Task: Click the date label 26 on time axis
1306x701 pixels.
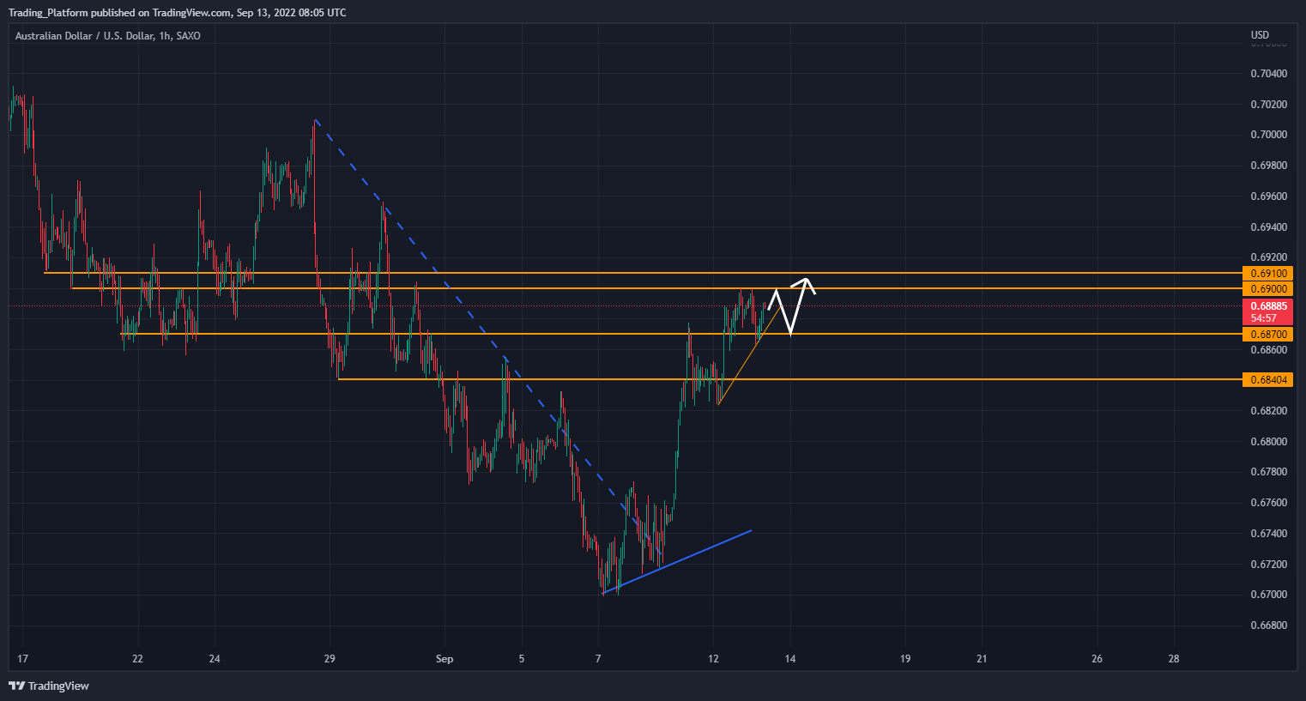Action: (x=1097, y=659)
